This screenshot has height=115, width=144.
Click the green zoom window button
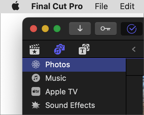57,29
